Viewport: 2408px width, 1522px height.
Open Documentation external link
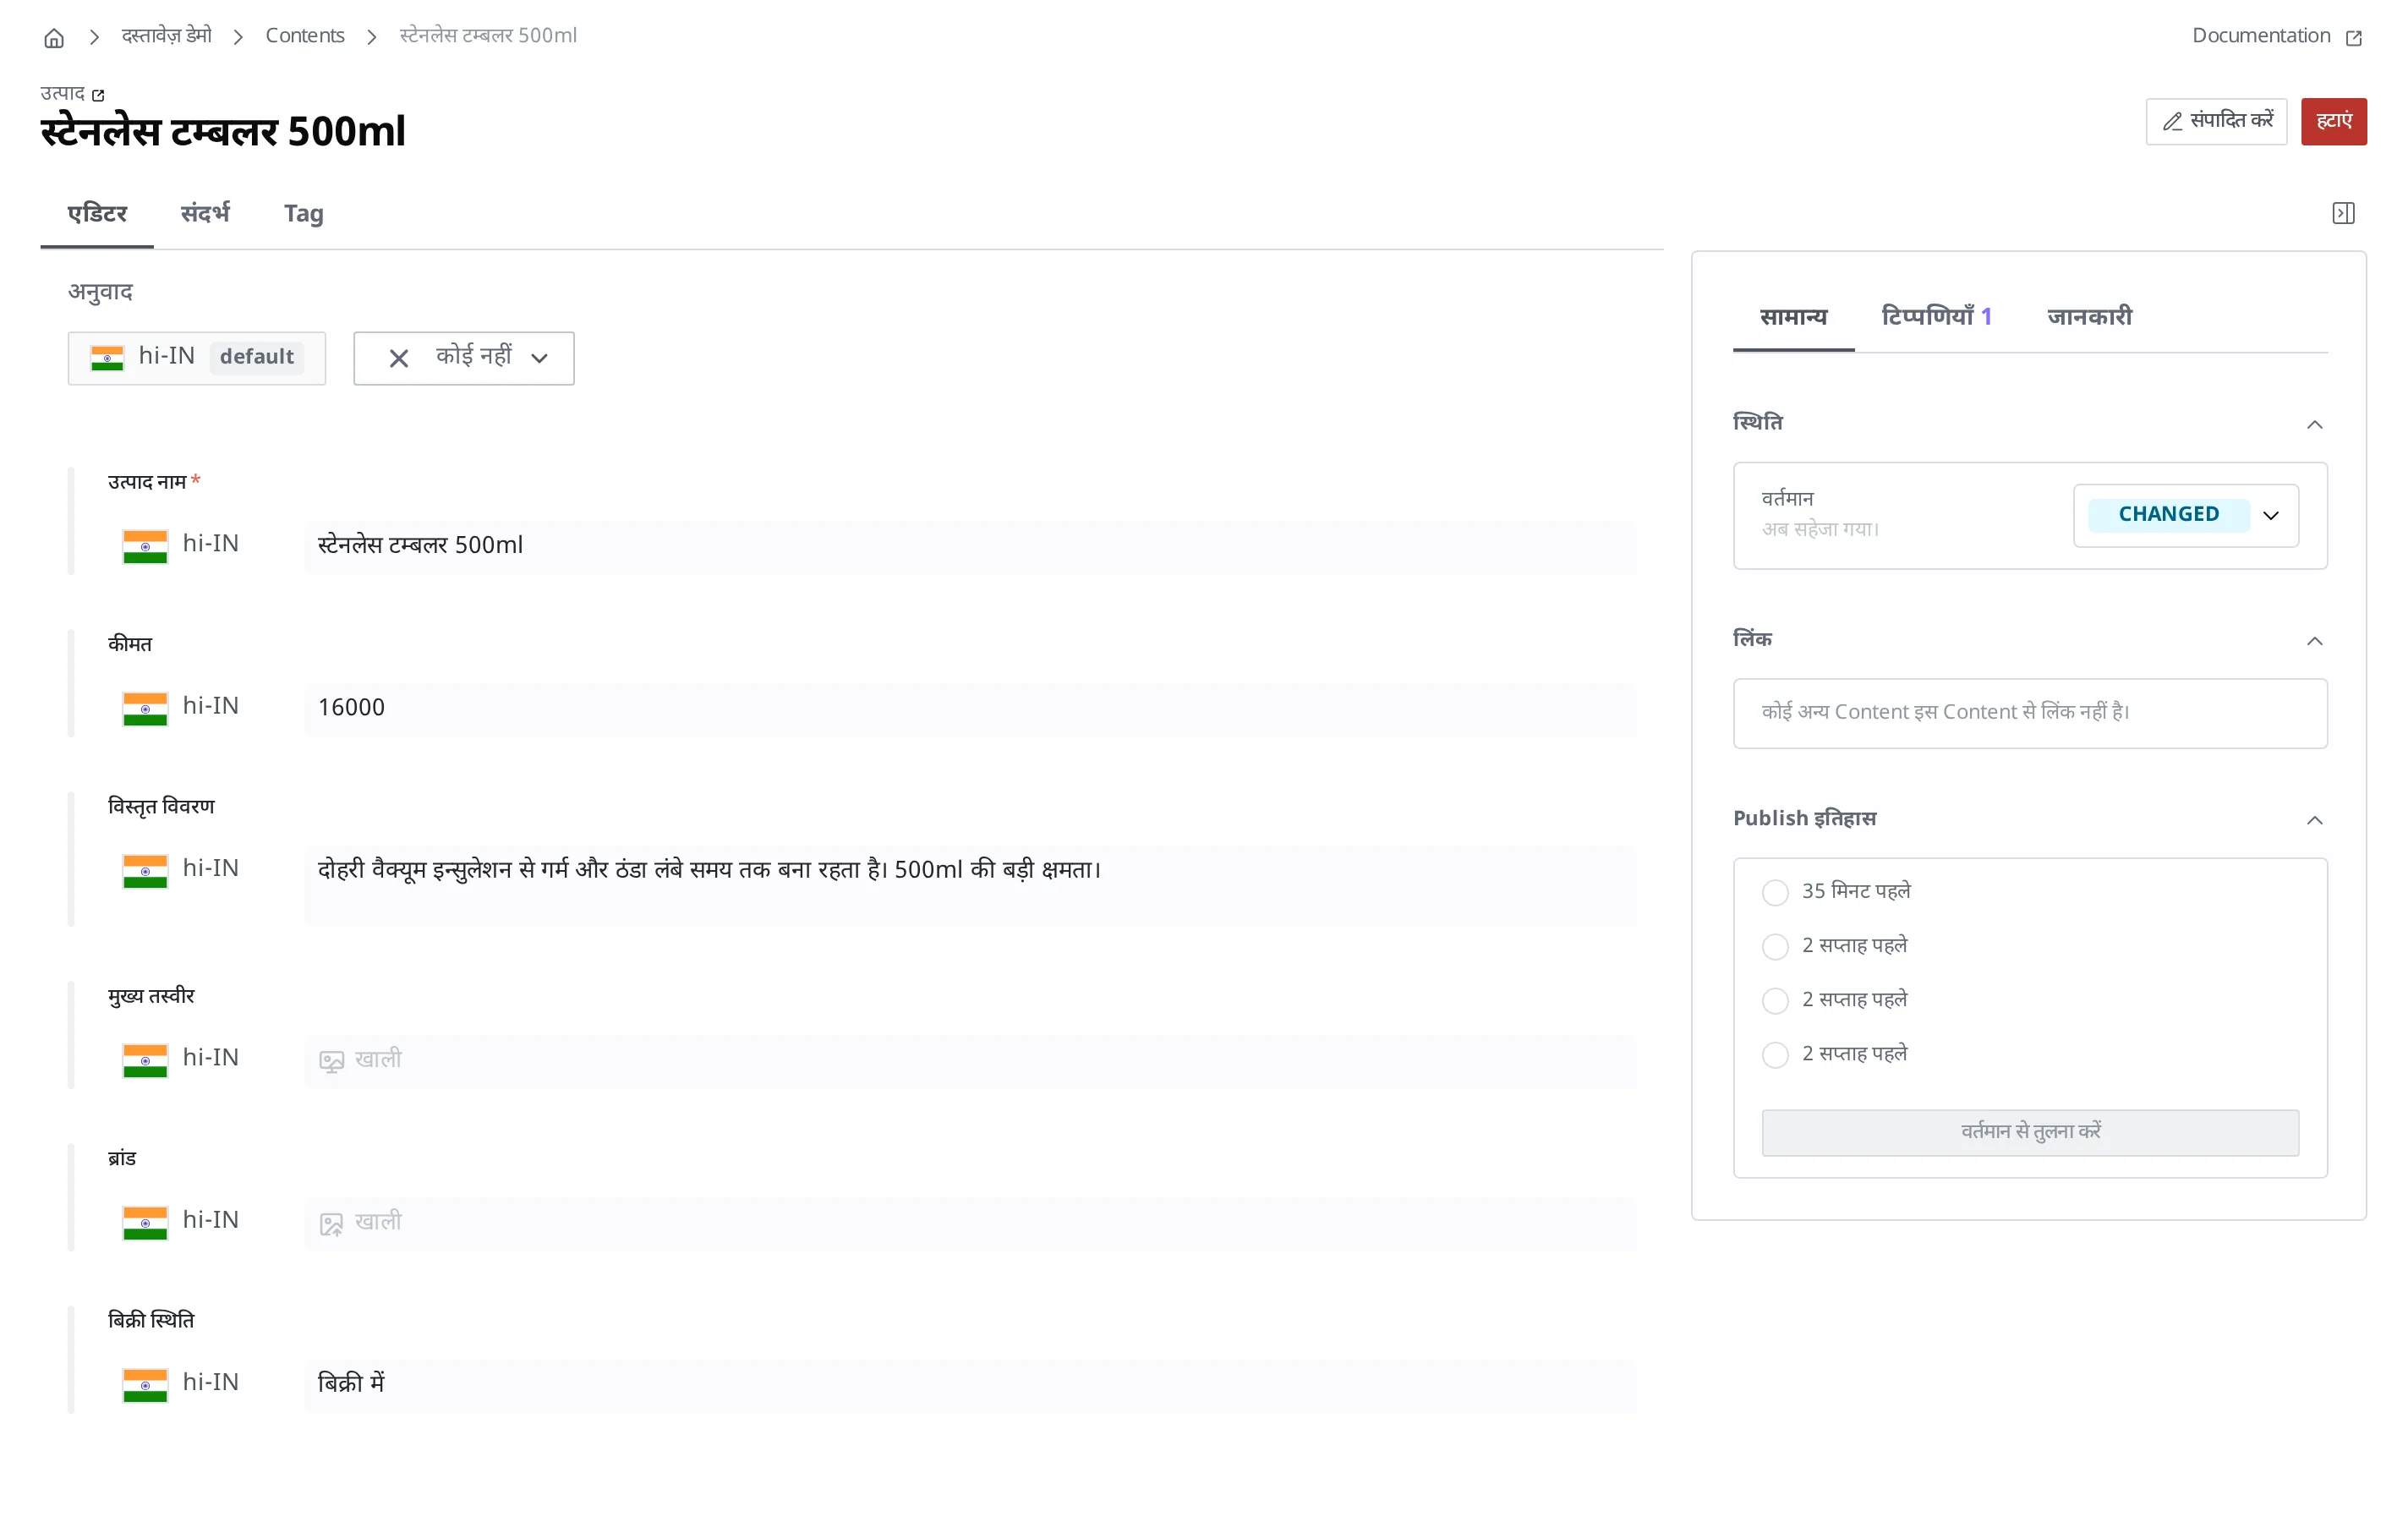point(2276,36)
